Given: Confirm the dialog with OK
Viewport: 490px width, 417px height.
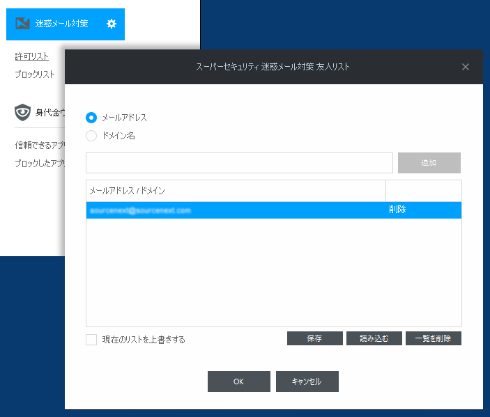Looking at the screenshot, I should (x=238, y=381).
